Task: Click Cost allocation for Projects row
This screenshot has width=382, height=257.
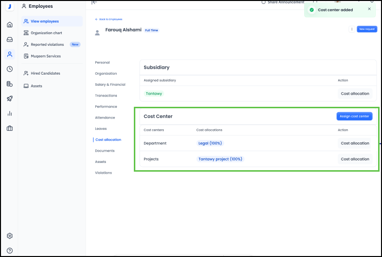Action: click(x=355, y=159)
